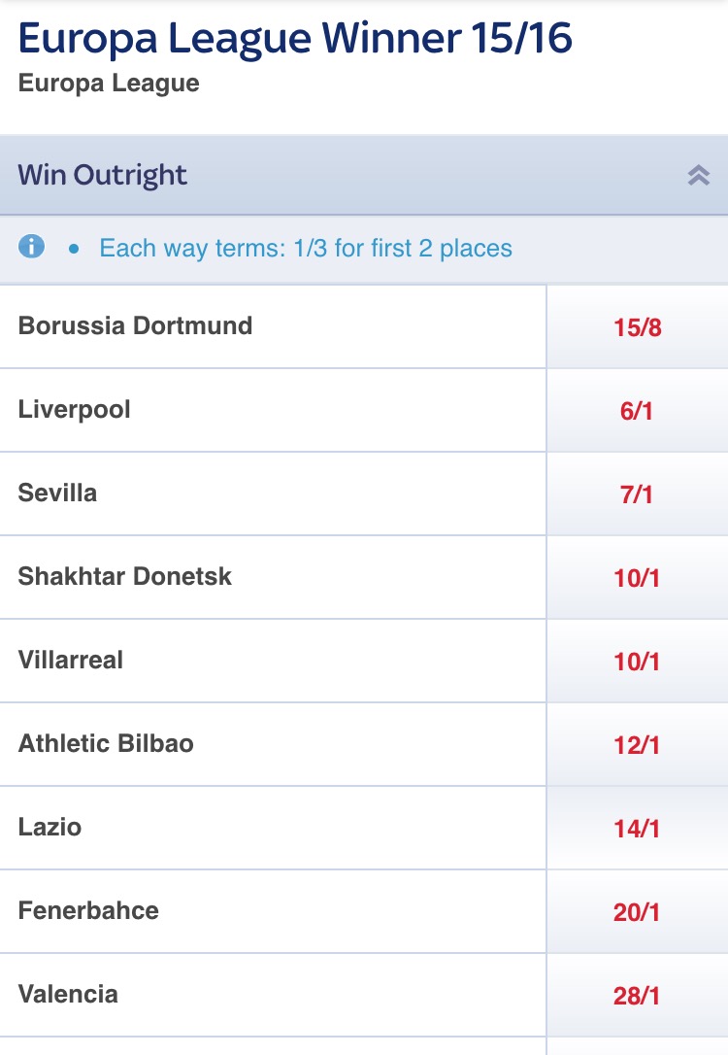
Task: Open each way terms link
Action: [306, 248]
